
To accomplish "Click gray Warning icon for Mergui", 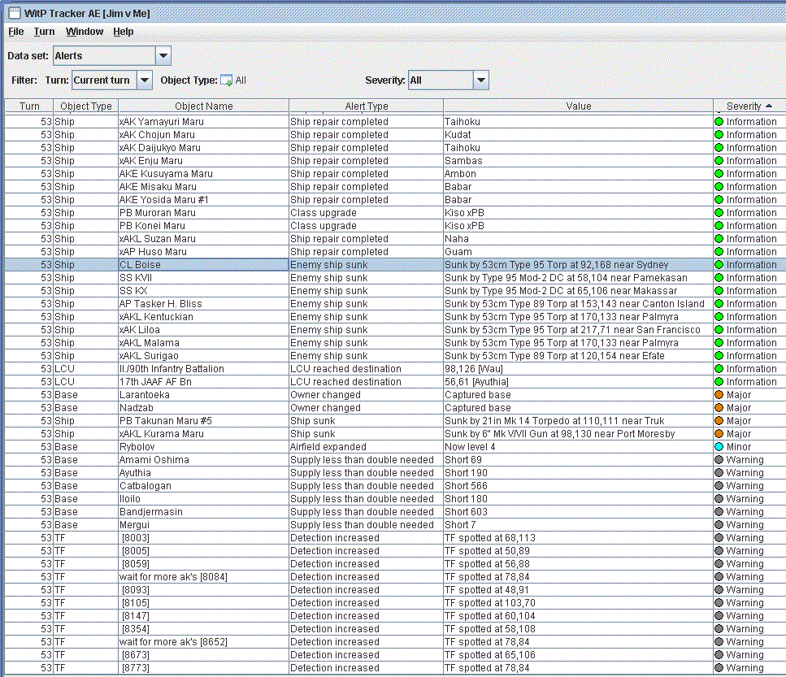I will tap(719, 525).
